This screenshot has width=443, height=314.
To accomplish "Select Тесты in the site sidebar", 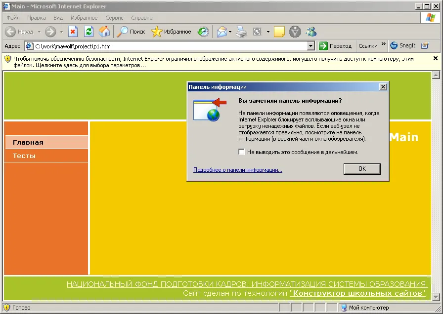I will 46,156.
